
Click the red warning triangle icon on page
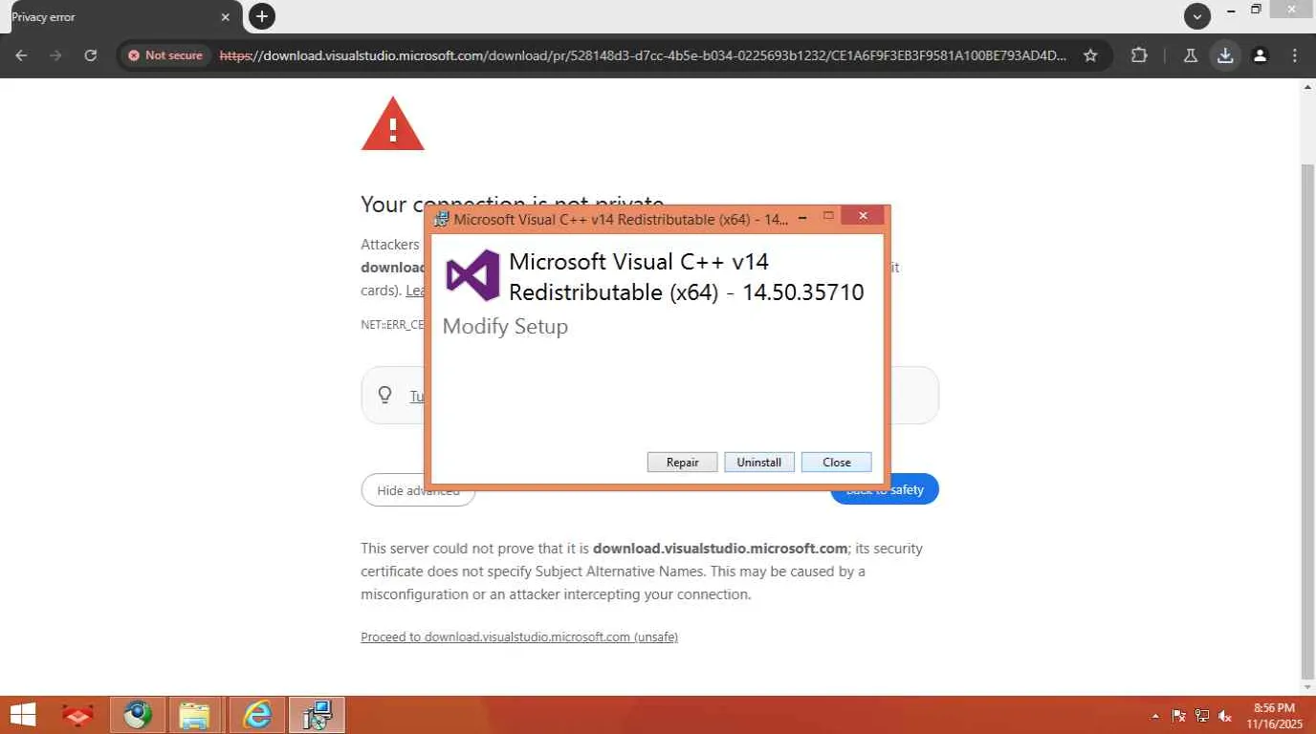392,124
